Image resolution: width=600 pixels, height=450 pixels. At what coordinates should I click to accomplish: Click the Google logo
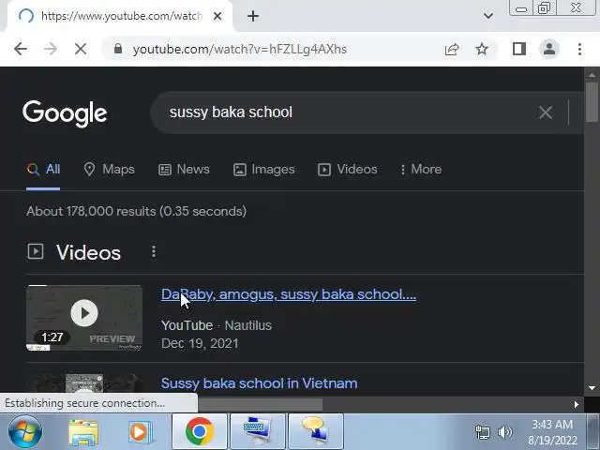click(x=65, y=112)
